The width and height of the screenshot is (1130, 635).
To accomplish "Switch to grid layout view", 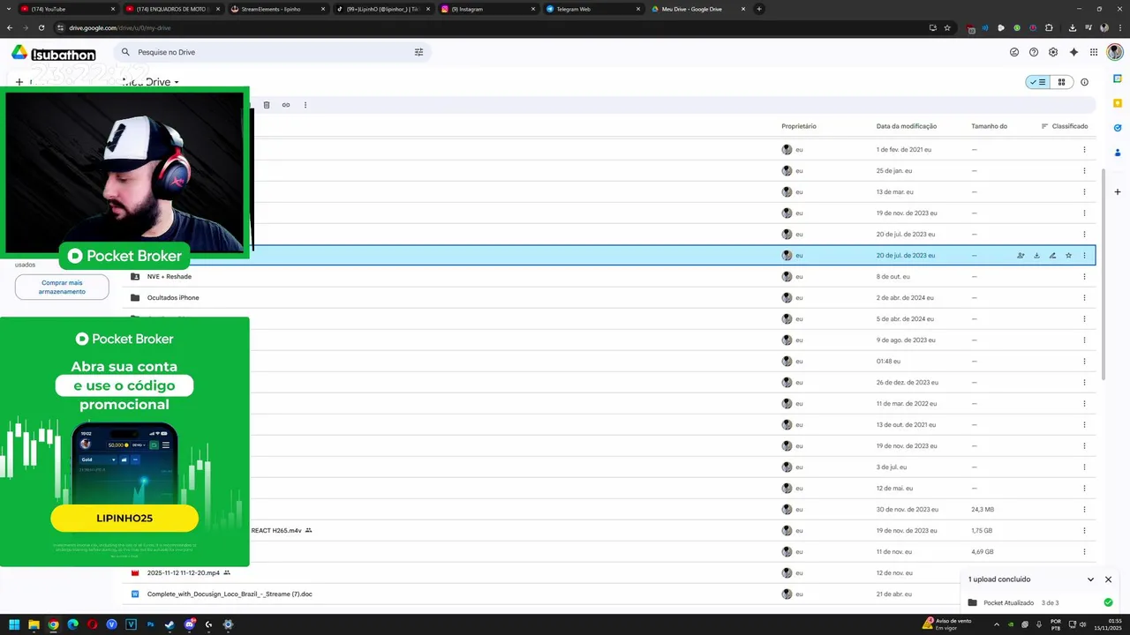I will [1061, 82].
